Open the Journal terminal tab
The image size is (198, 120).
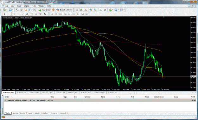pyautogui.click(x=63, y=113)
